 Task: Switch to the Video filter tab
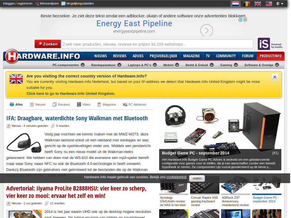point(84,104)
